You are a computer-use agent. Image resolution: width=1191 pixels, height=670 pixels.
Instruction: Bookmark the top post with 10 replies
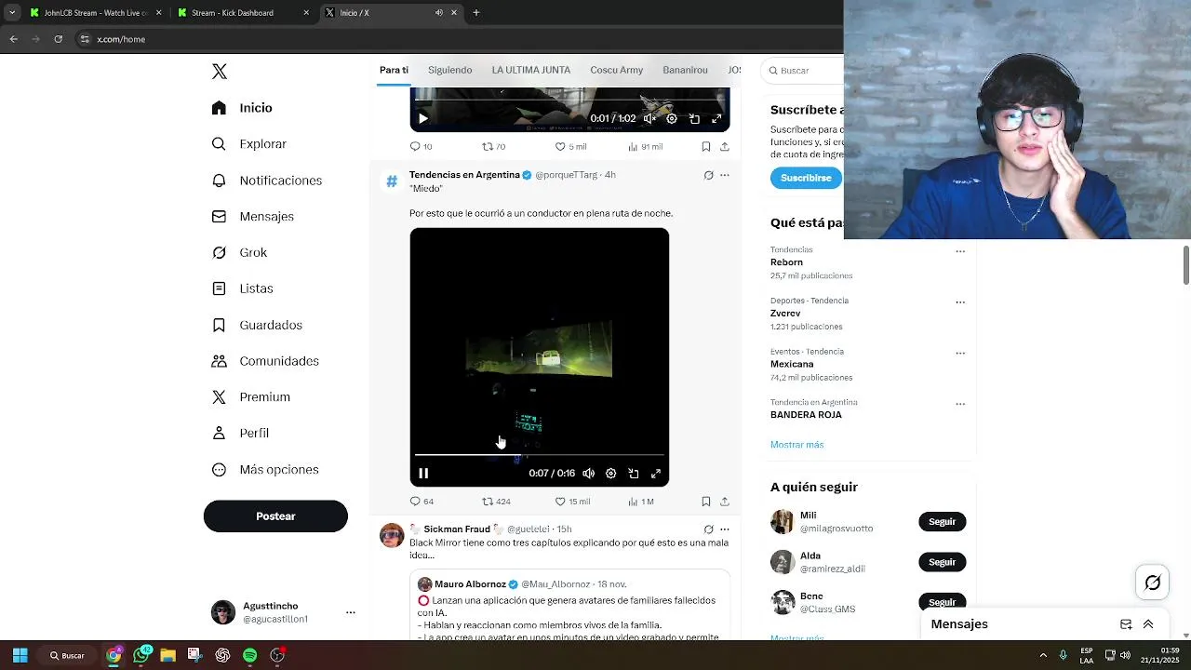706,147
